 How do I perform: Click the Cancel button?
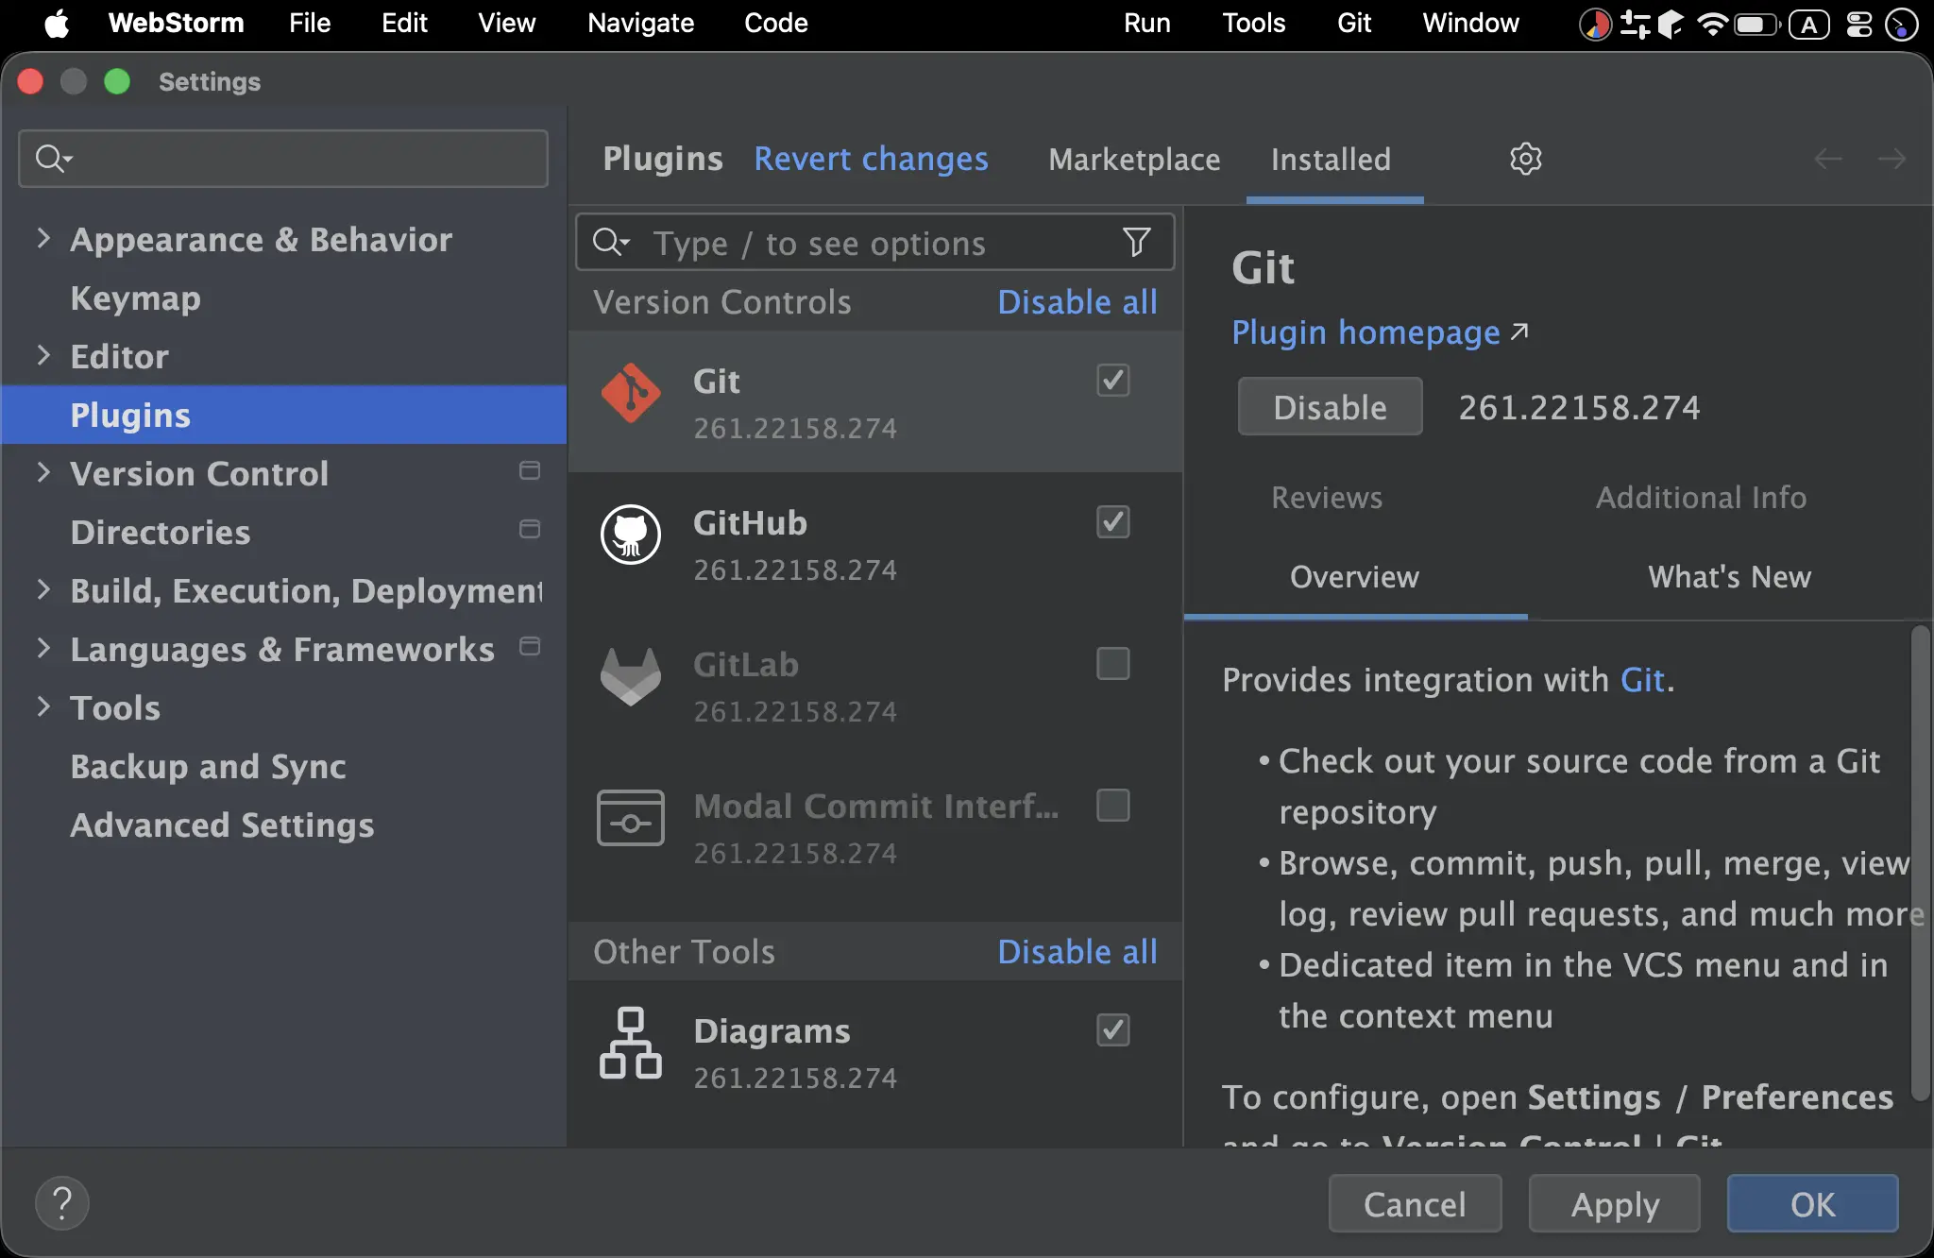click(1415, 1203)
